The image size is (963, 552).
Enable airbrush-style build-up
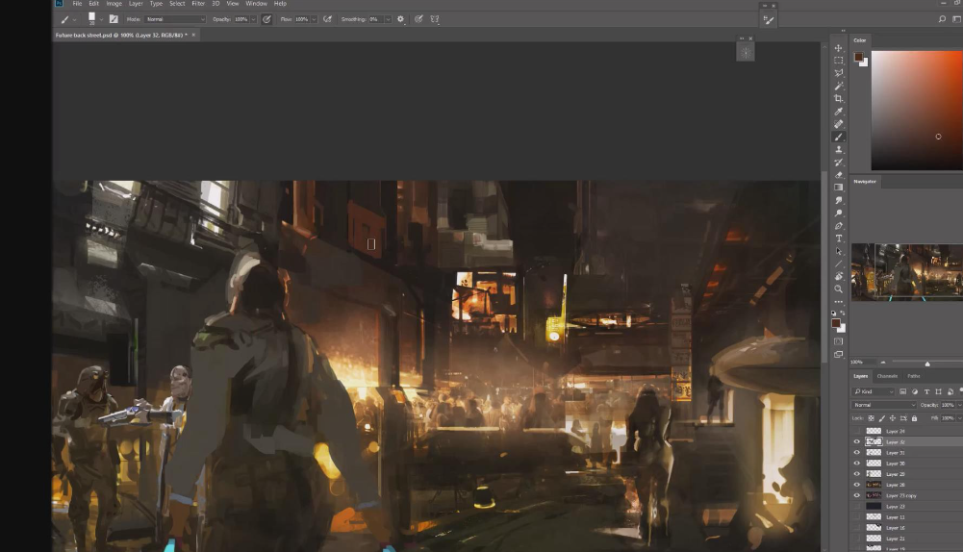[x=327, y=19]
